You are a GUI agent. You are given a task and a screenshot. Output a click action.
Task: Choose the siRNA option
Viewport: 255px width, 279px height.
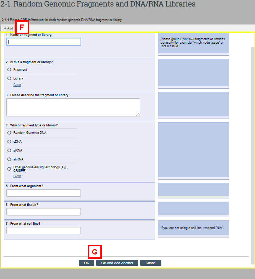9,151
